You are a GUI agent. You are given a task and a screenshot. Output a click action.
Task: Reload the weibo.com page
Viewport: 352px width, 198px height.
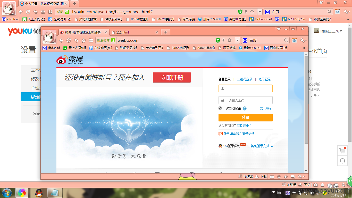(x=69, y=40)
